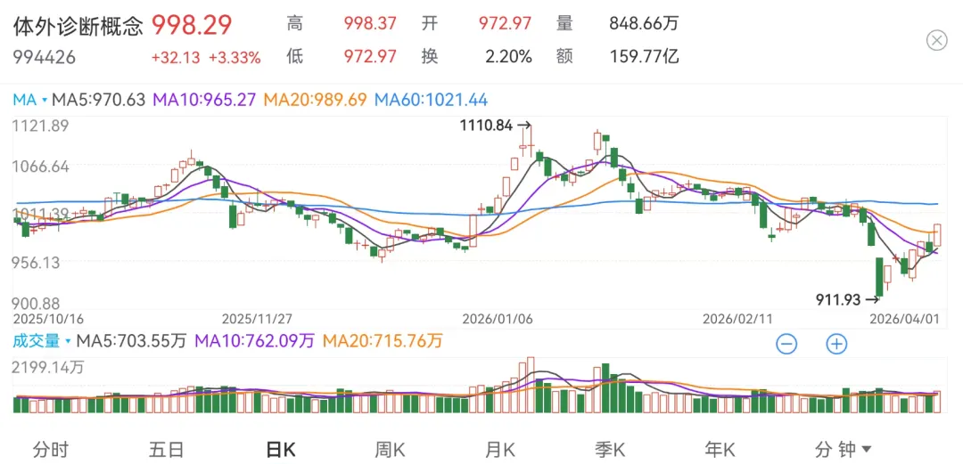This screenshot has width=963, height=464.
Task: Switch to the 分时 tab
Action: [x=50, y=450]
